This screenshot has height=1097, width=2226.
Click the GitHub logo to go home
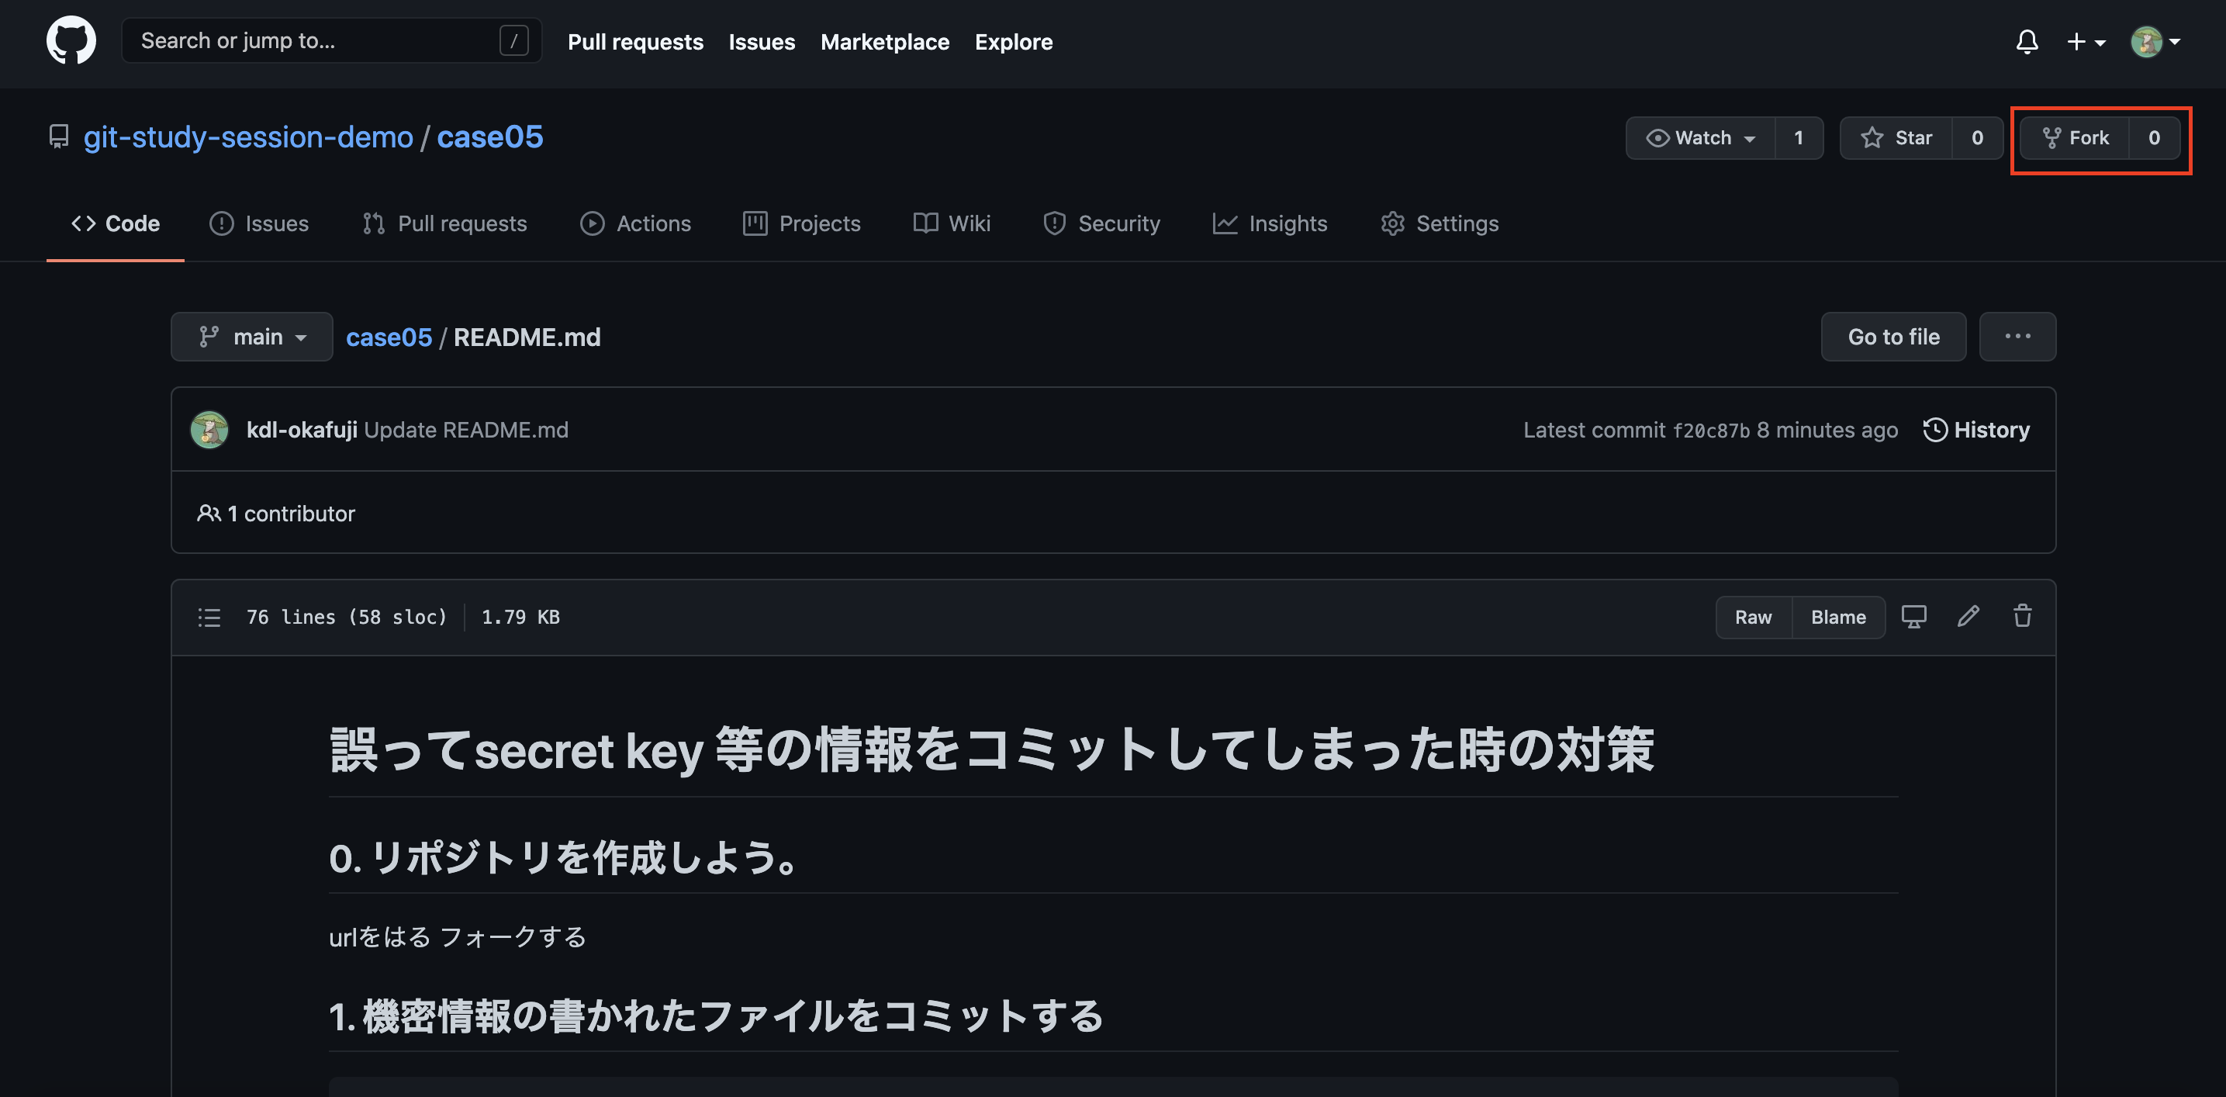coord(70,39)
